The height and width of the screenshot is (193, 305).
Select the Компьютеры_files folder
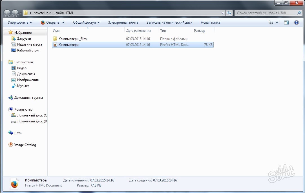[x=133, y=39]
